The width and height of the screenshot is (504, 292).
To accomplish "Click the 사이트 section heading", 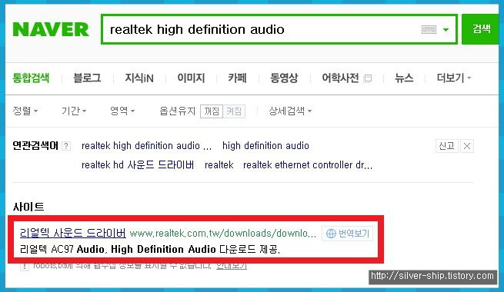I will tap(28, 207).
